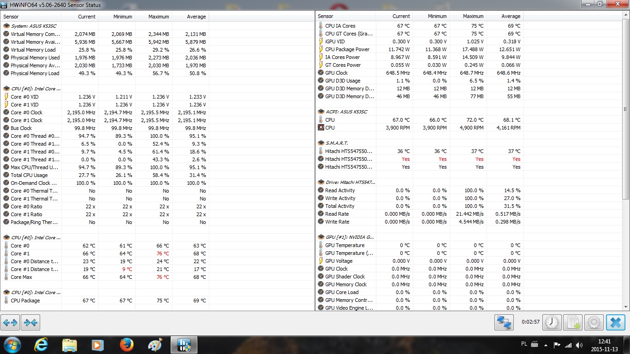Click the right pane vertical scrollbar thumb

(x=626, y=109)
